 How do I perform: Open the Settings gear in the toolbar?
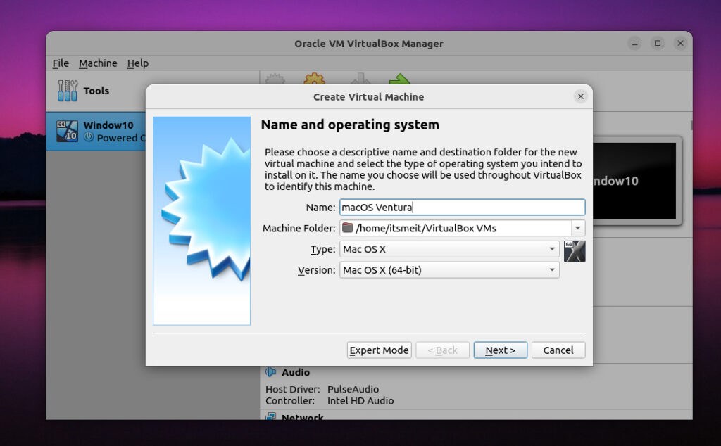[x=314, y=80]
